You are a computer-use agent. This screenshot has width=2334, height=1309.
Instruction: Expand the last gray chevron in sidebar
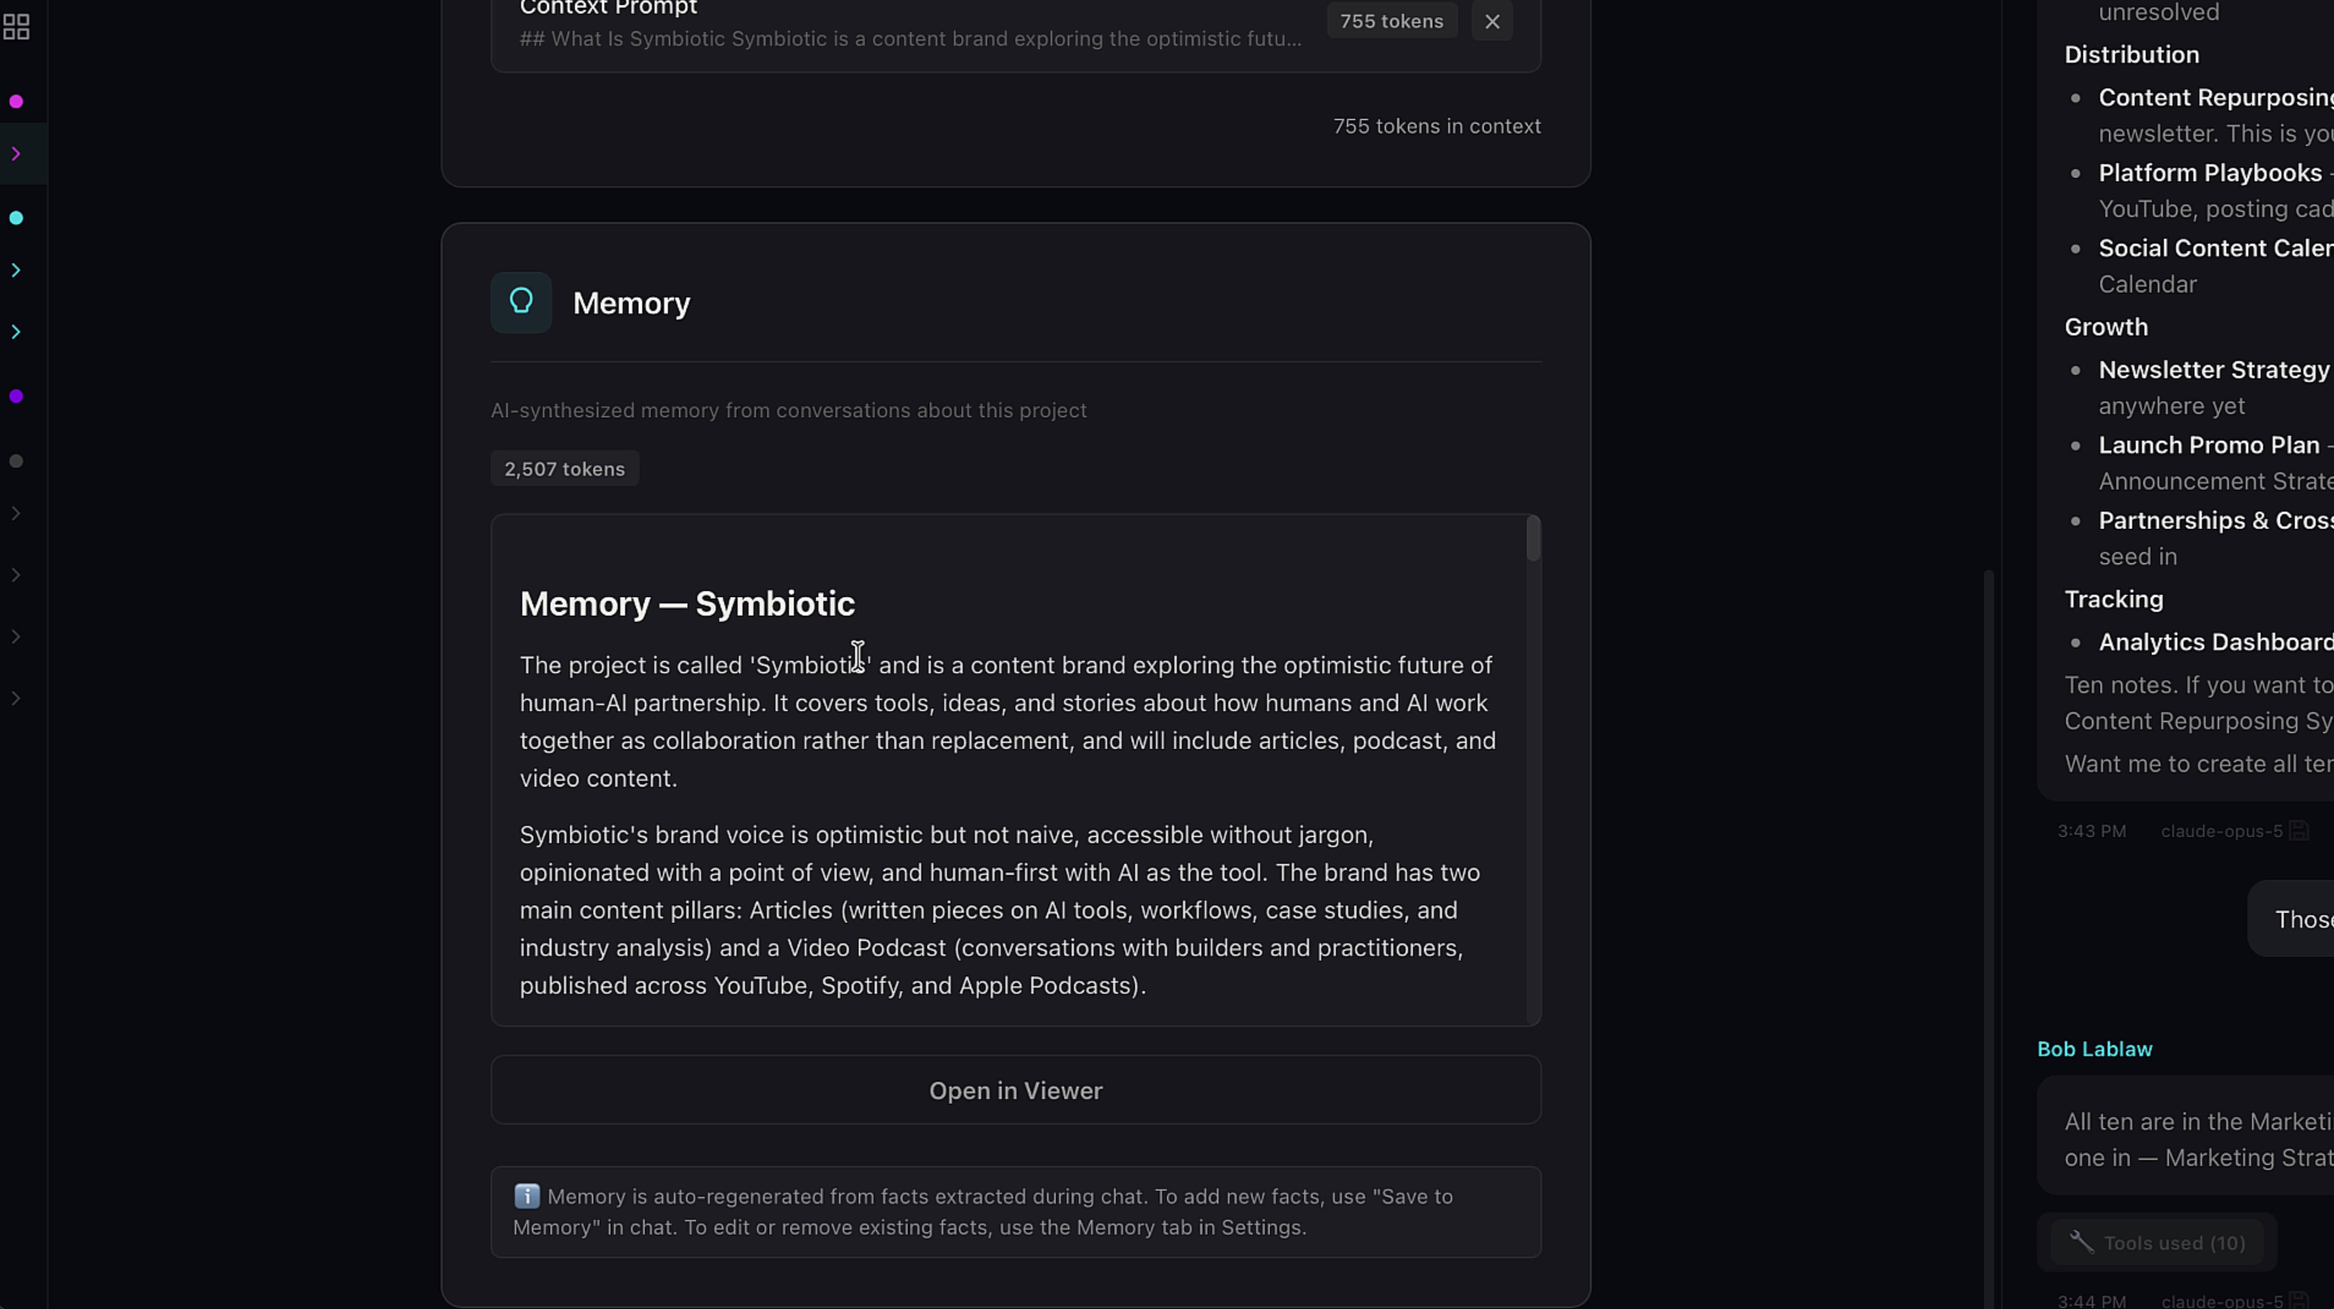click(17, 699)
